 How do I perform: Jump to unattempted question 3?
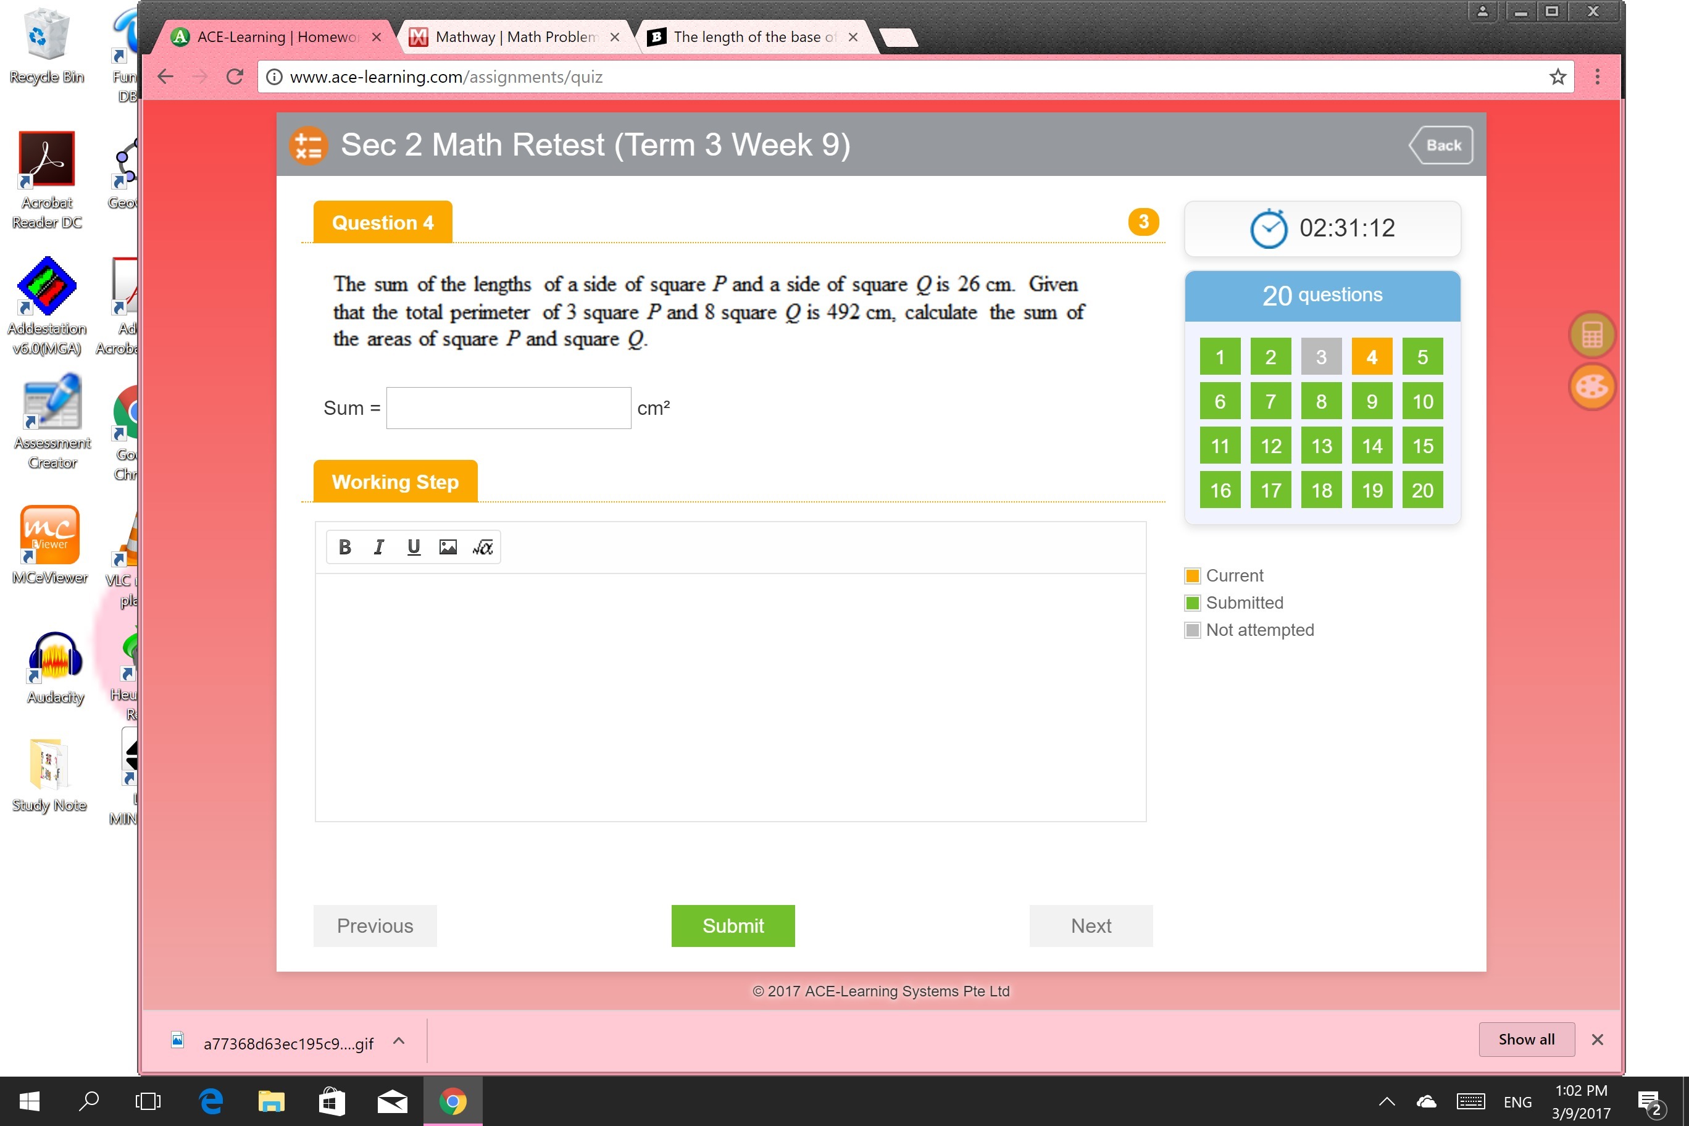1320,357
